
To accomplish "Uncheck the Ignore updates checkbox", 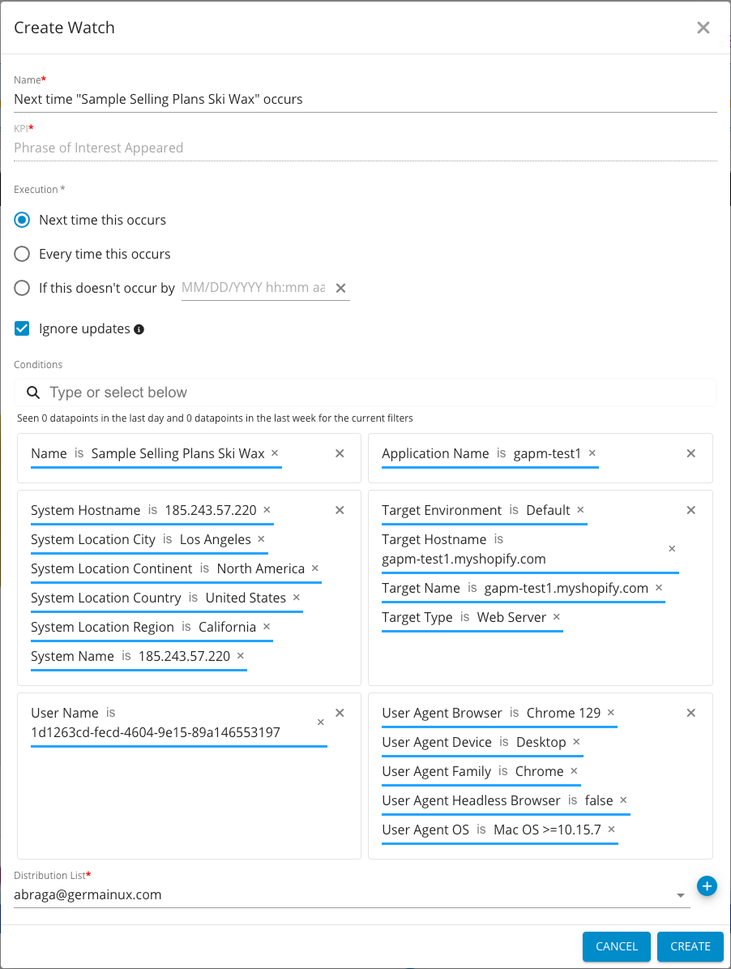I will (23, 328).
